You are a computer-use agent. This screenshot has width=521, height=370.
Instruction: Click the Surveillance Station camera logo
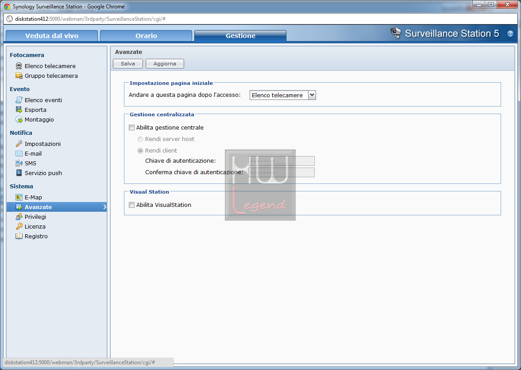click(x=396, y=33)
